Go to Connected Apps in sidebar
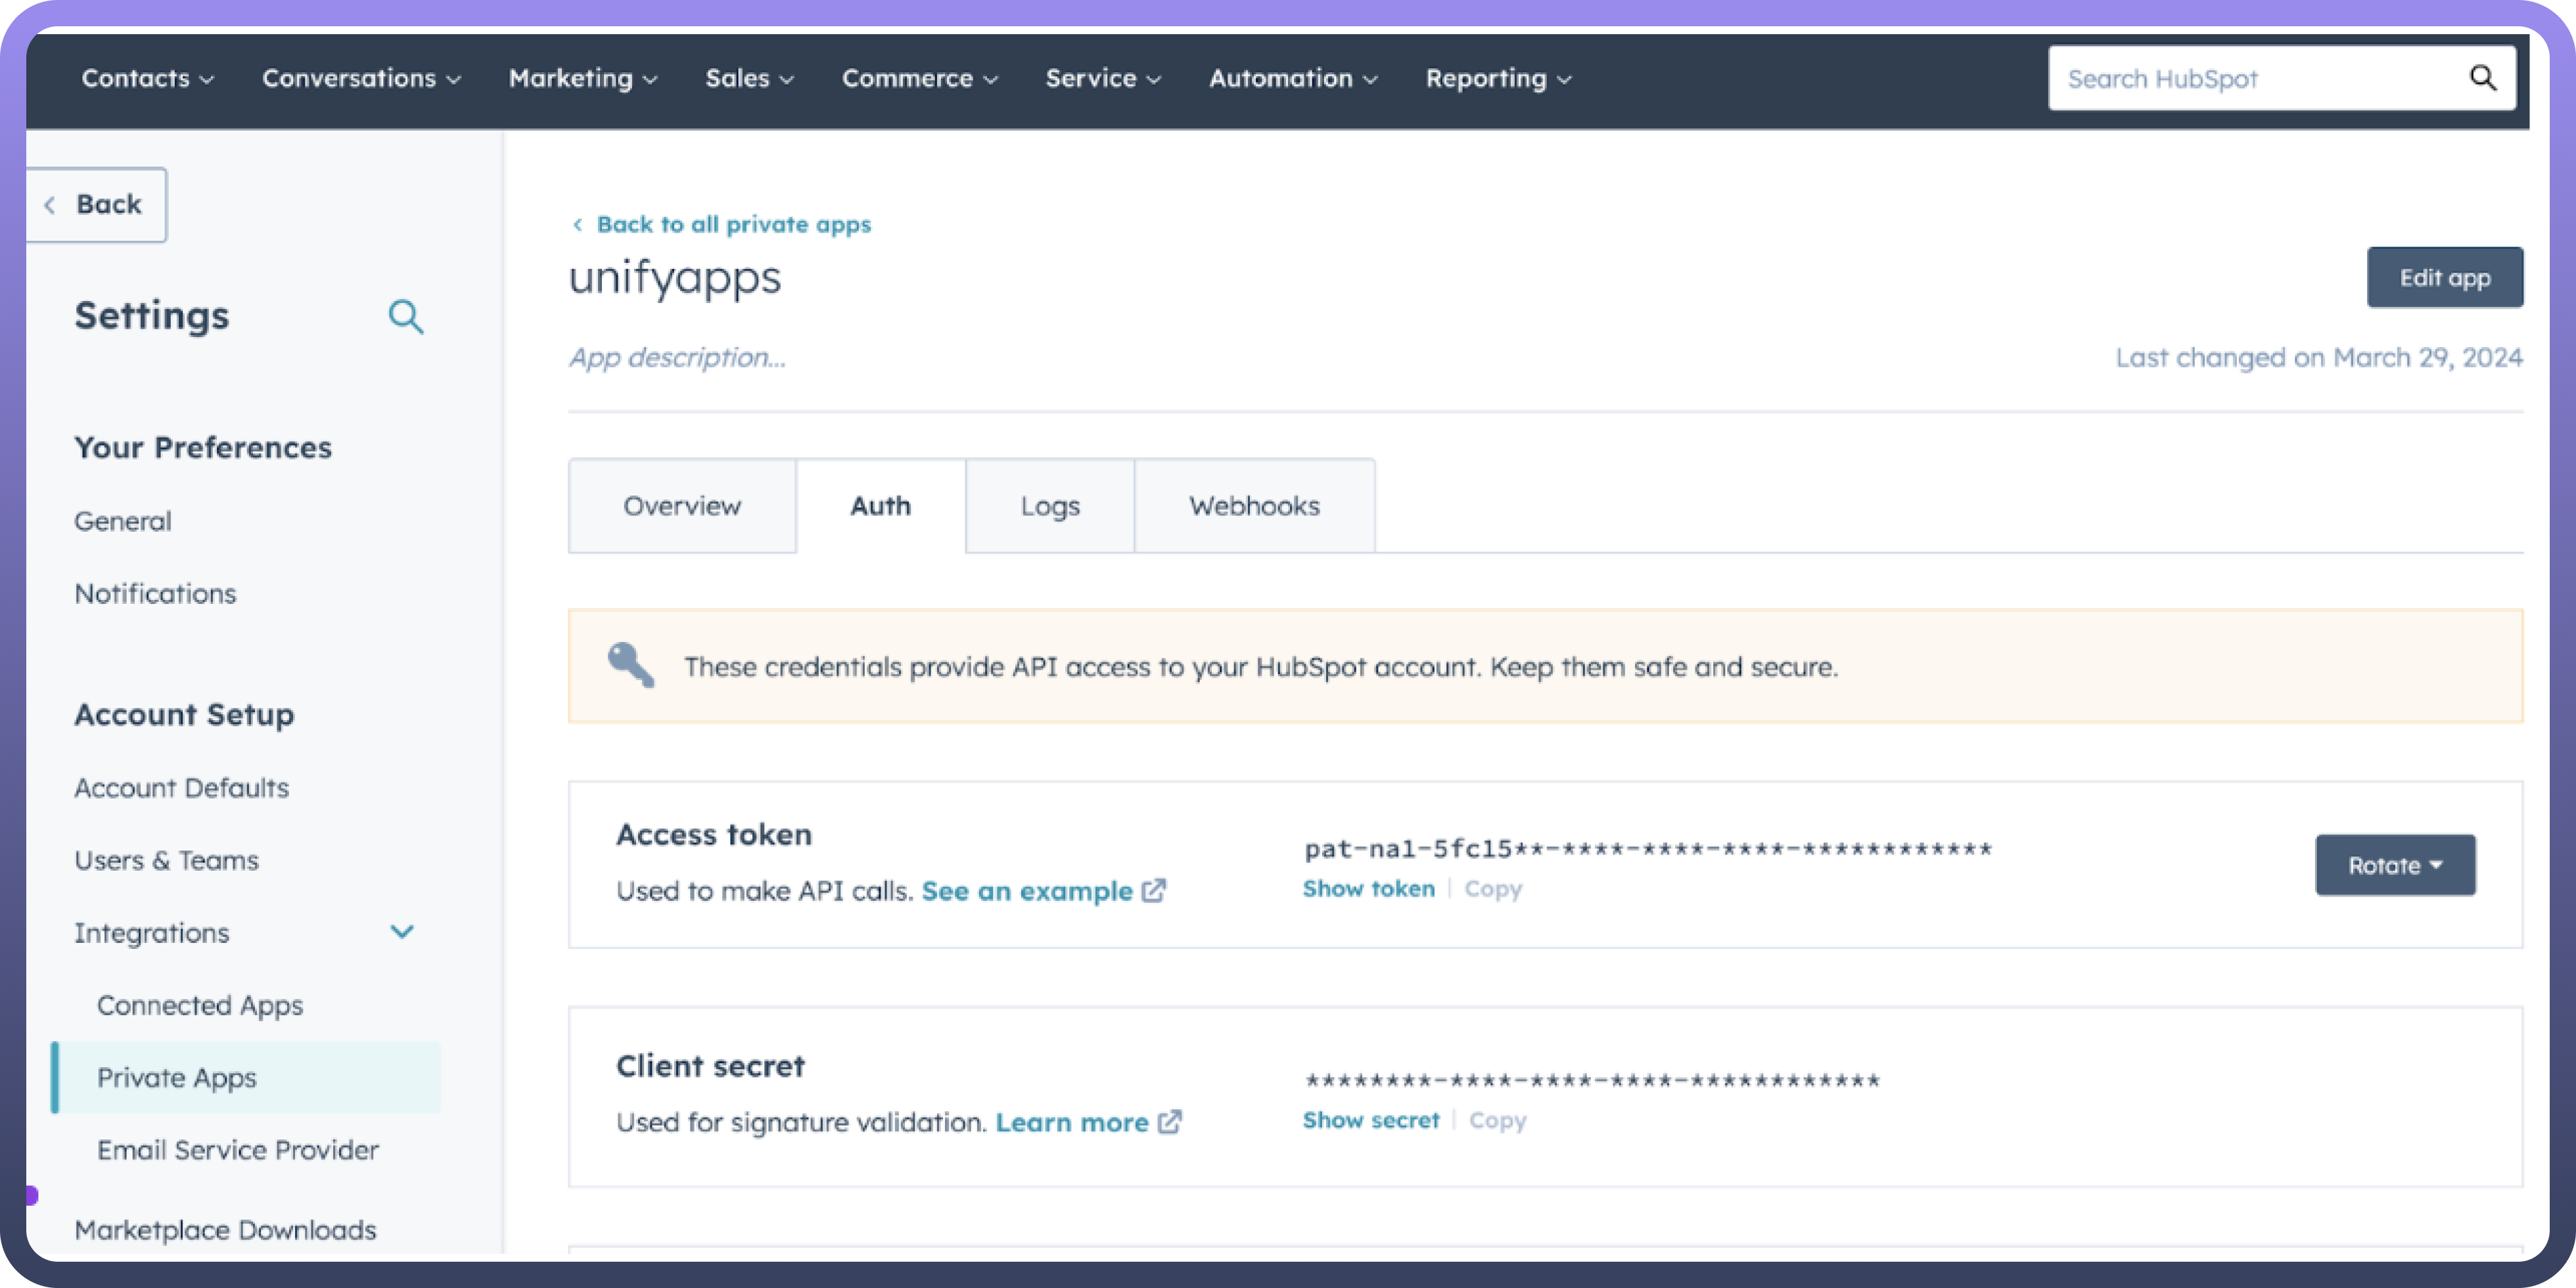Image resolution: width=2576 pixels, height=1288 pixels. (x=200, y=1005)
